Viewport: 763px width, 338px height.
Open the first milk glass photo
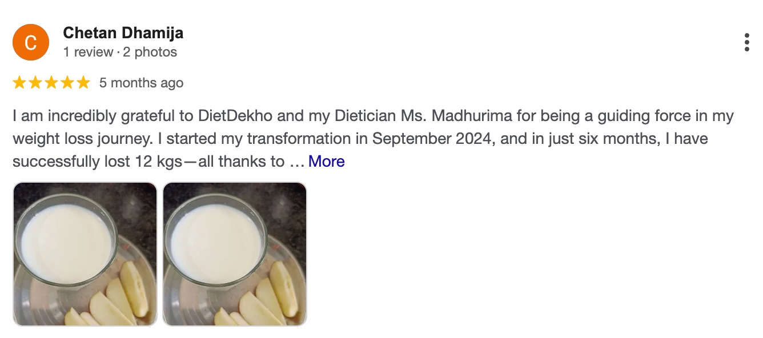click(x=85, y=254)
